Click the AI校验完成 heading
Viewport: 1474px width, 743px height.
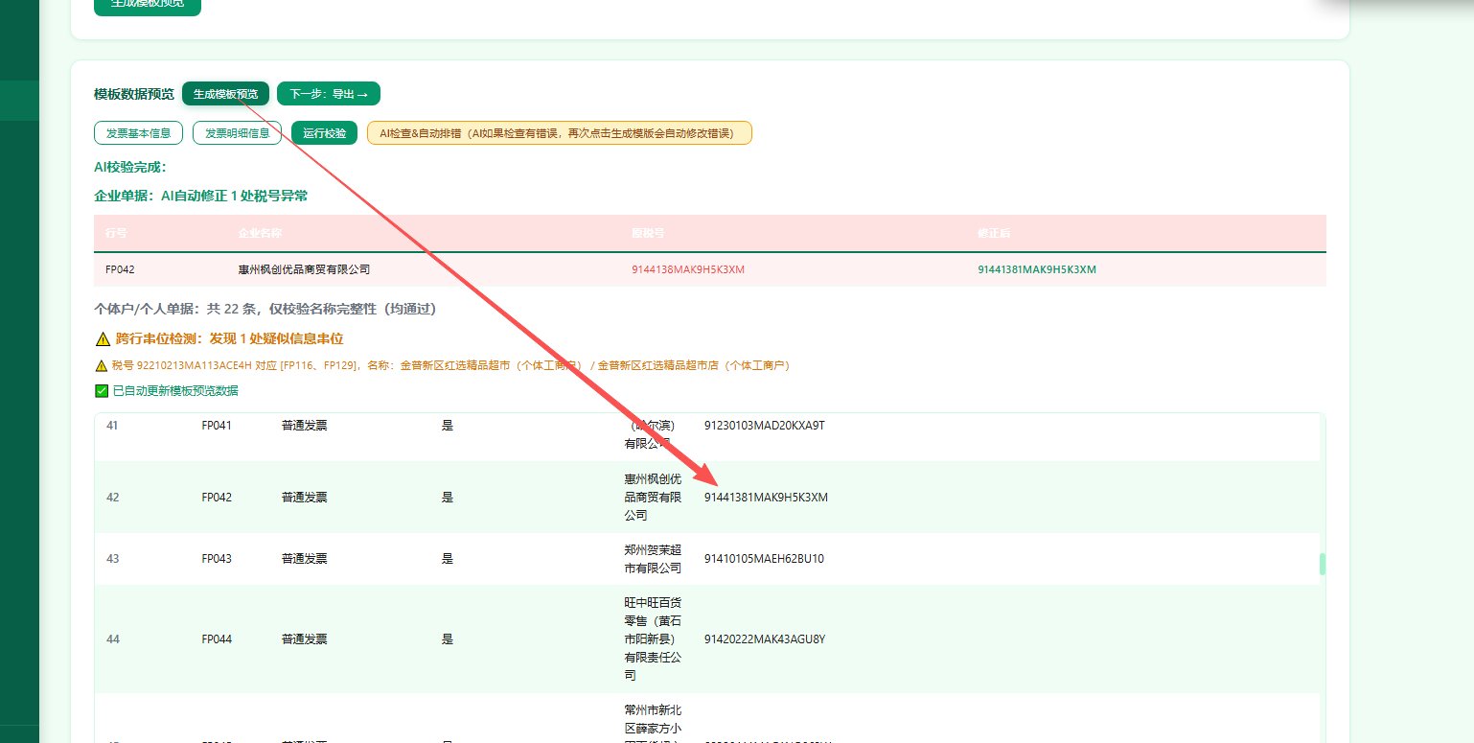click(130, 167)
